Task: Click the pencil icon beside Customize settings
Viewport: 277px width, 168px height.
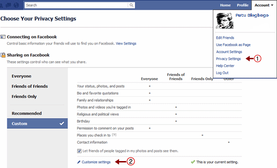Action: (x=79, y=162)
